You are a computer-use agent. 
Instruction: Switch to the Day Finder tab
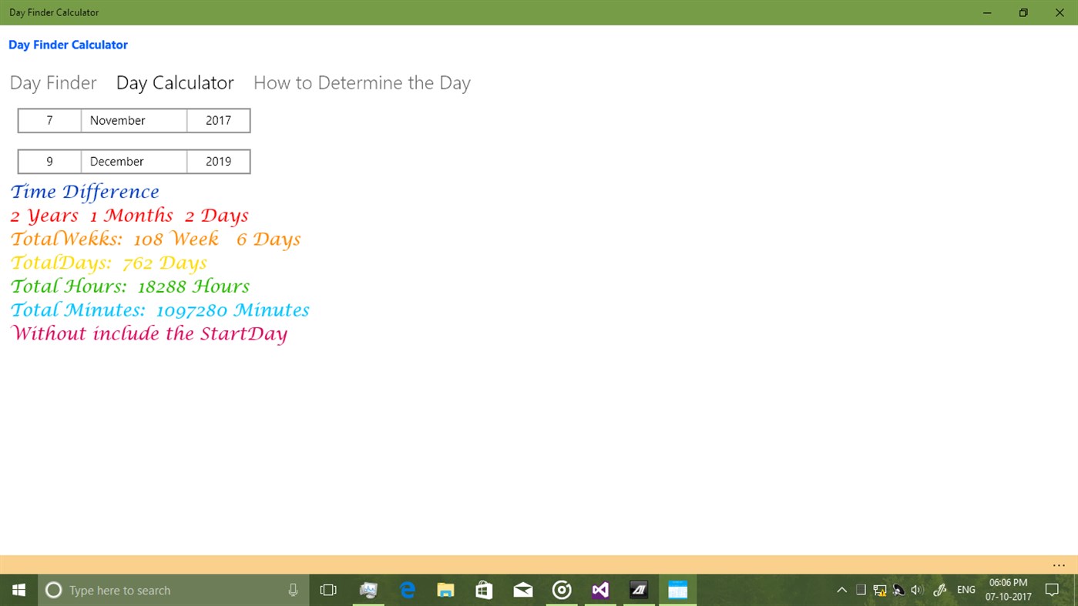tap(52, 82)
